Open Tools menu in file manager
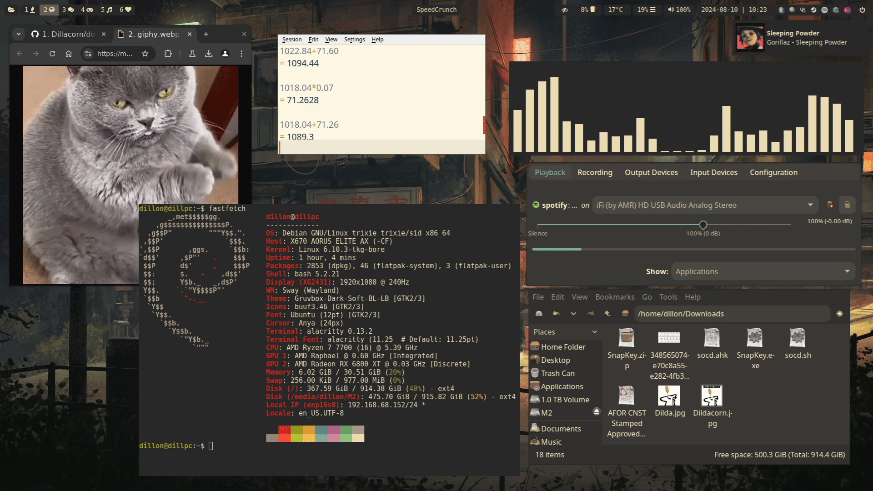Screen dimensions: 873x491 [x=668, y=297]
